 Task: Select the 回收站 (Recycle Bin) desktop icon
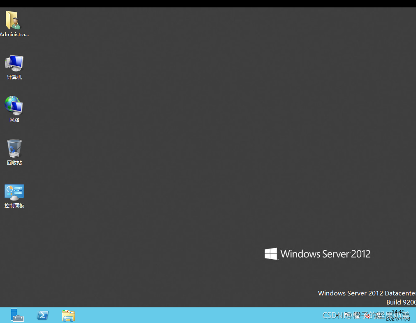(x=14, y=152)
